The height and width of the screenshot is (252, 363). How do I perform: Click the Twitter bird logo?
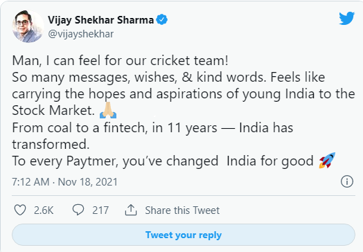coord(346,18)
